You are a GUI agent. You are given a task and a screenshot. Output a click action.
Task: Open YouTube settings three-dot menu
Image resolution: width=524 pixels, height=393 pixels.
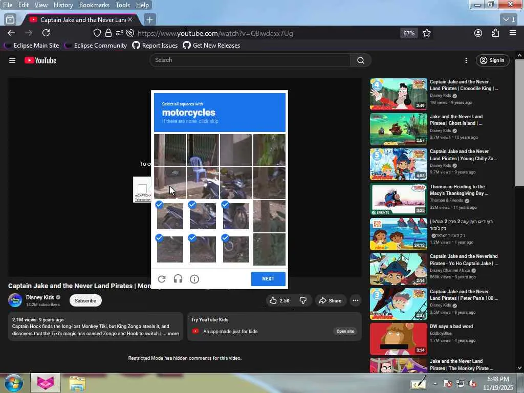click(x=466, y=60)
